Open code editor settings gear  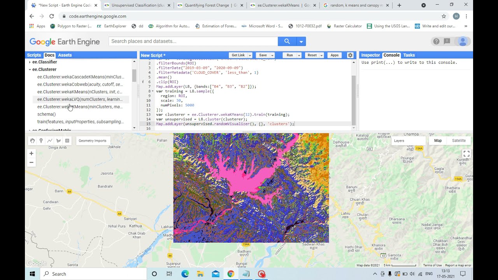[x=350, y=55]
